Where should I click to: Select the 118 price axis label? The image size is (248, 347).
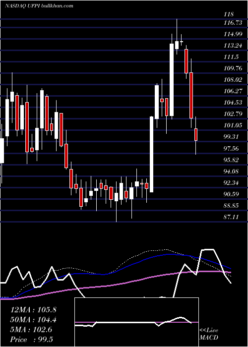(x=229, y=14)
